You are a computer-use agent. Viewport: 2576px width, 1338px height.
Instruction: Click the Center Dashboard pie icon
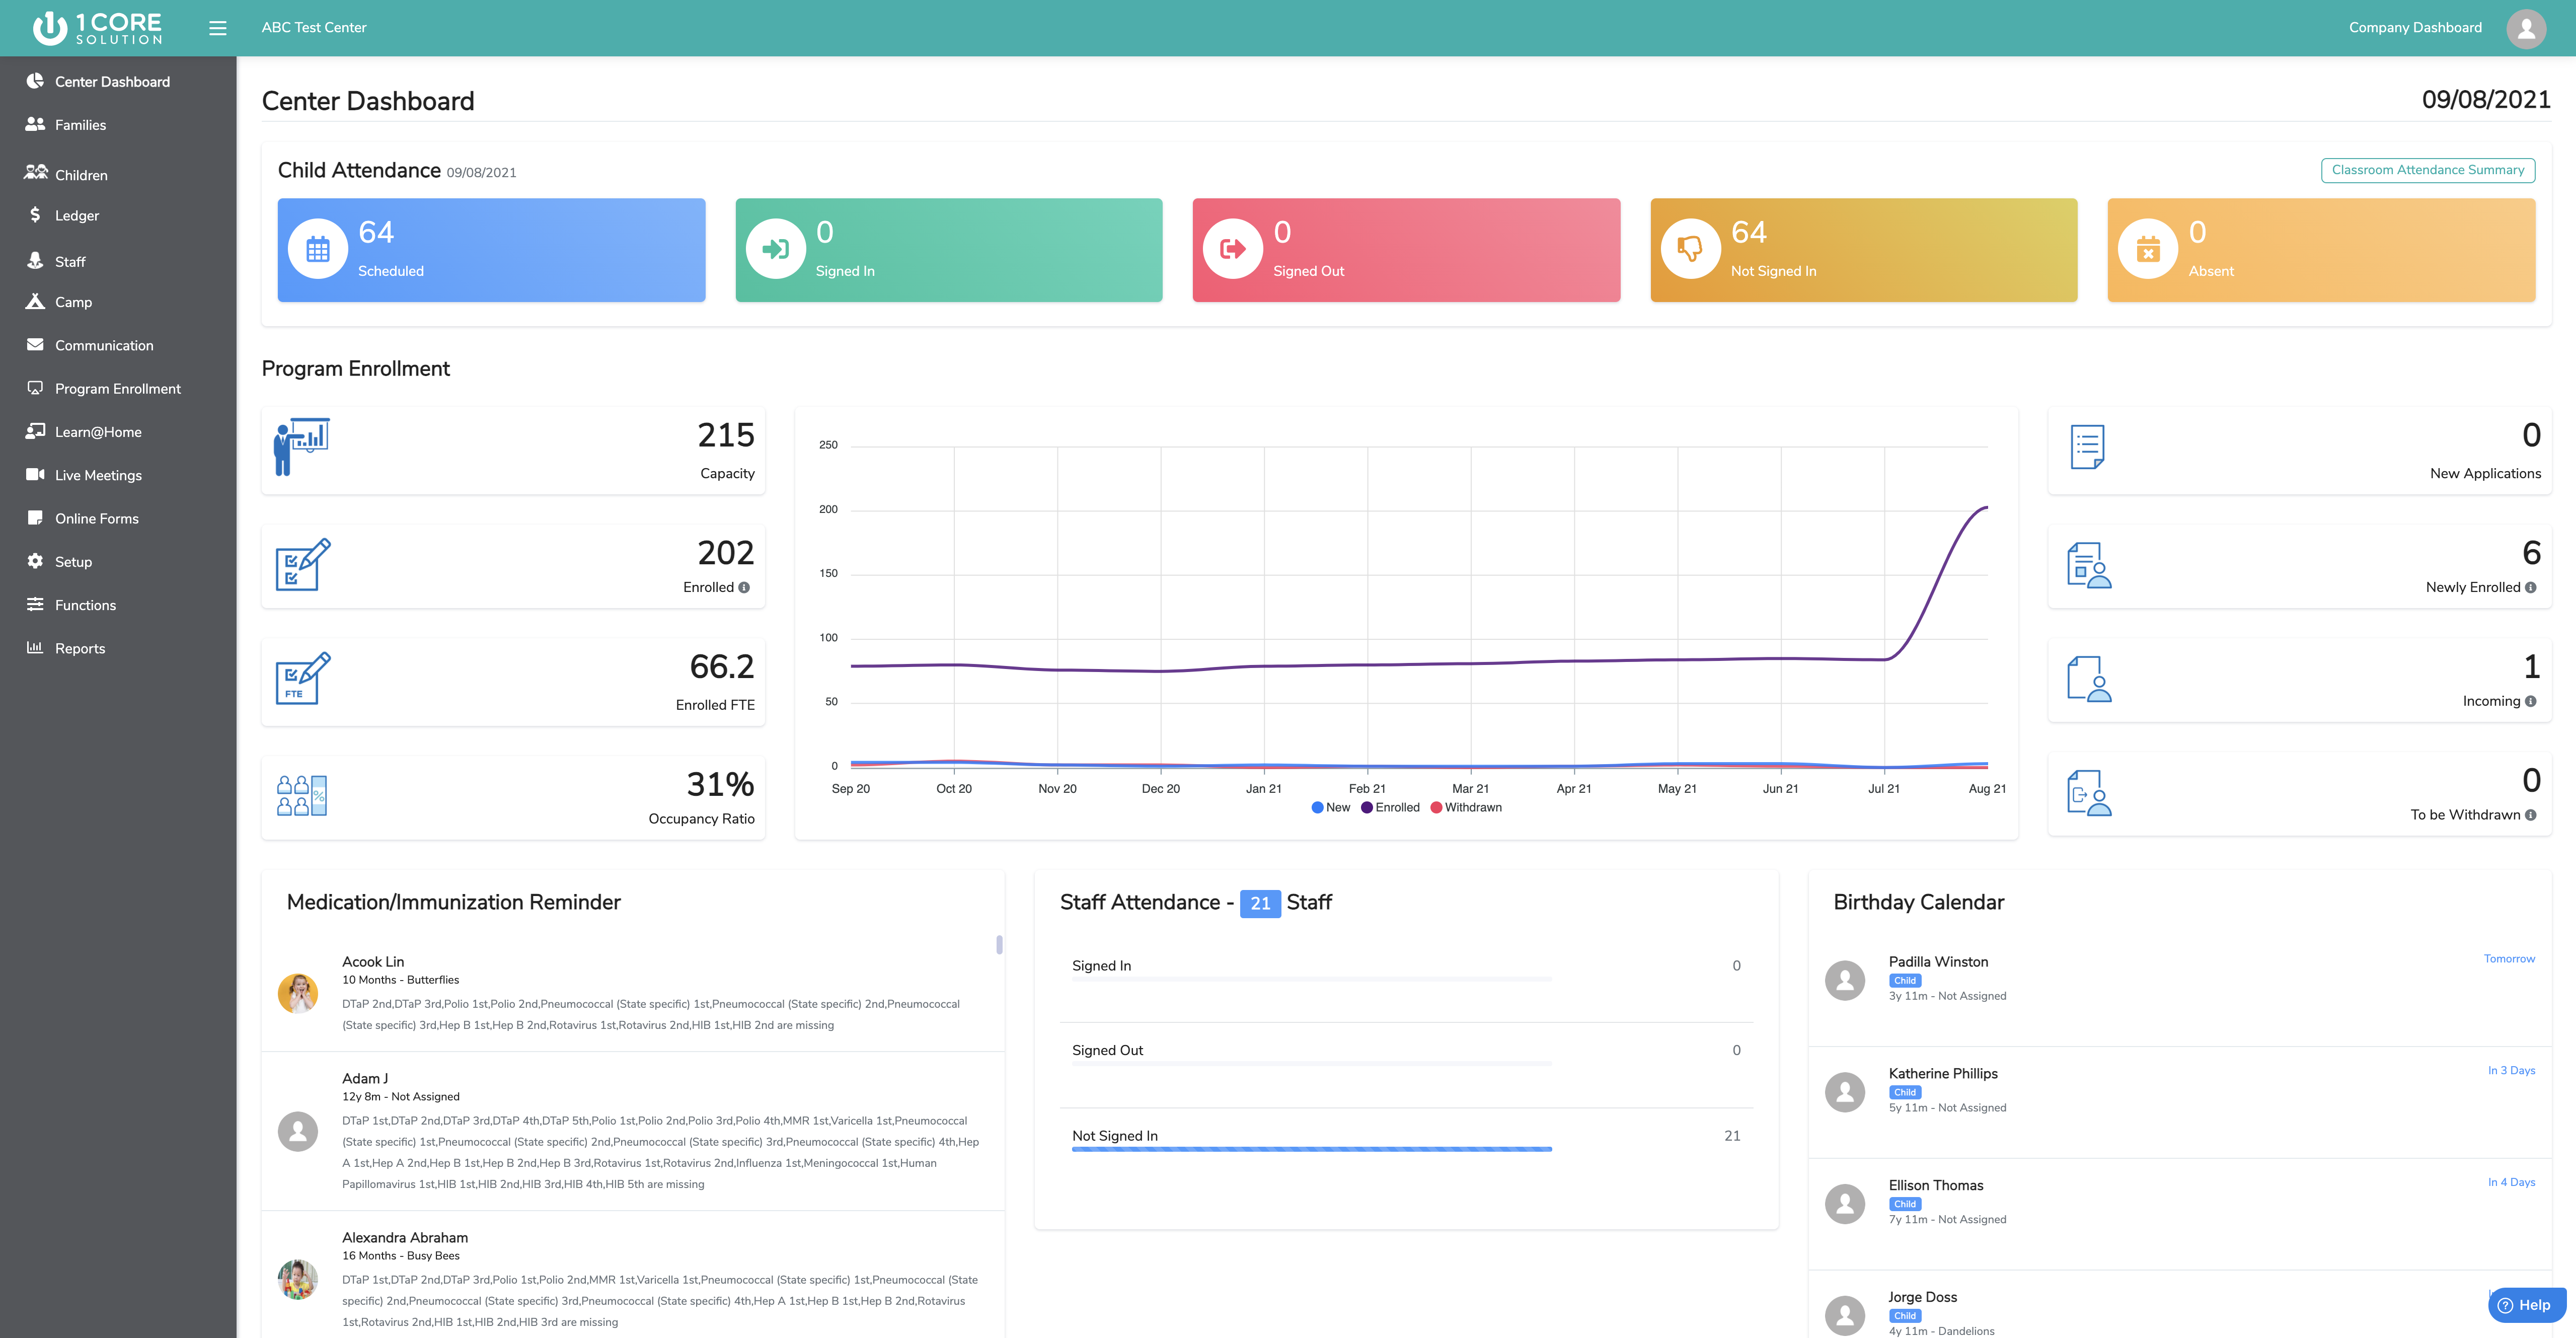pyautogui.click(x=35, y=81)
